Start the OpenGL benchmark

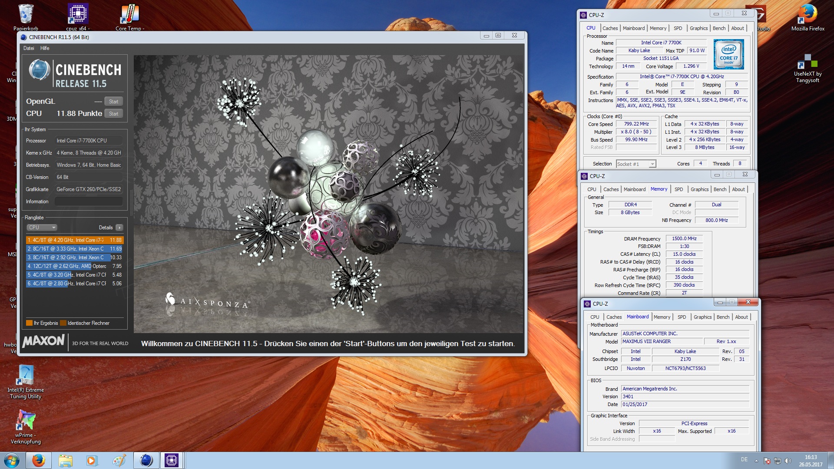[113, 101]
